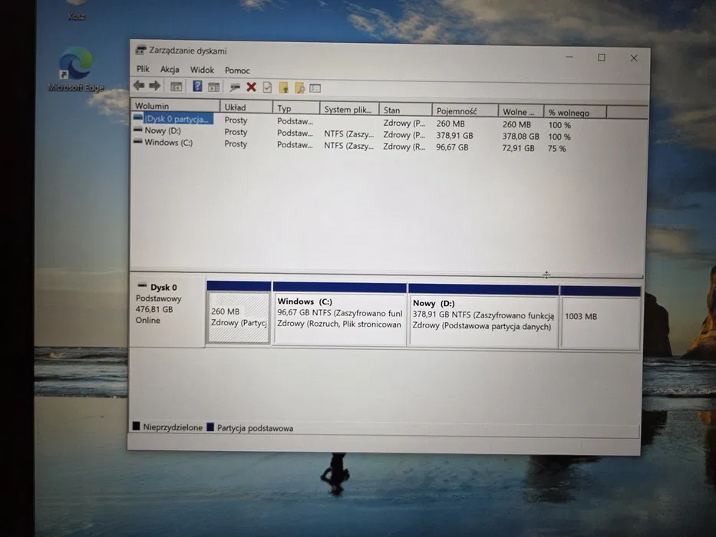Toggle the action pane toolbar icon
This screenshot has height=537, width=716.
click(213, 87)
